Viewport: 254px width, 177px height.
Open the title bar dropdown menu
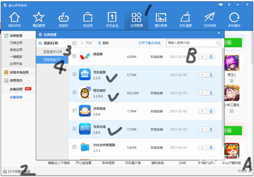(x=229, y=4)
